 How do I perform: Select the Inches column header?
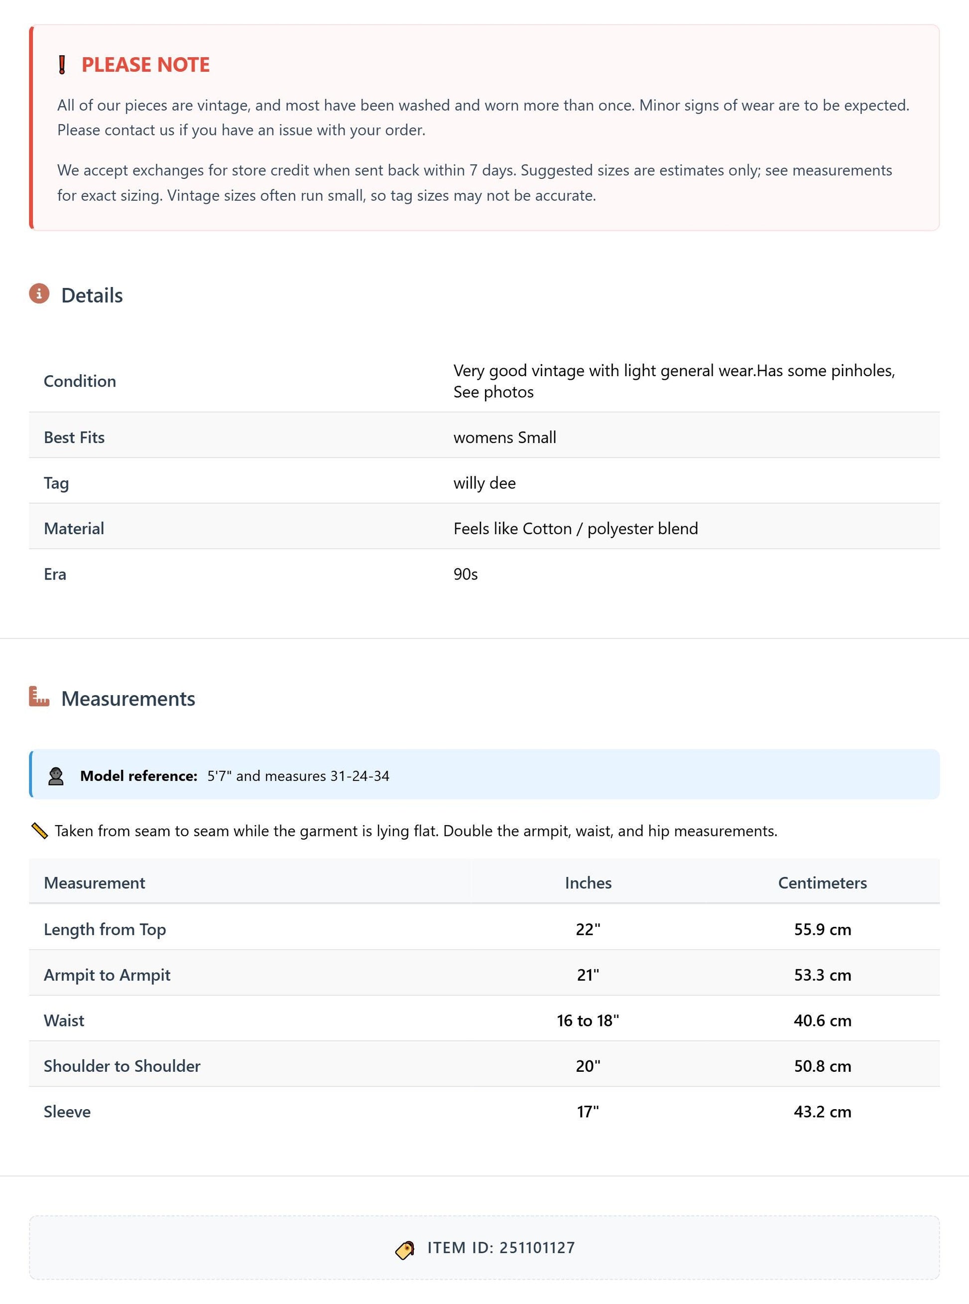click(x=589, y=882)
